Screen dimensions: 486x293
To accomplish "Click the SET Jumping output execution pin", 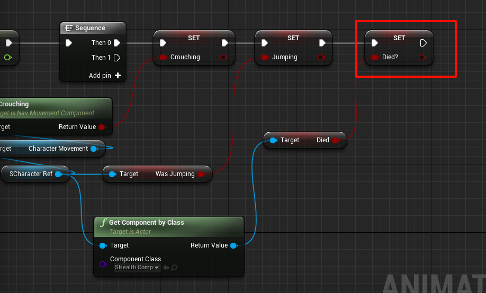I will coord(322,43).
